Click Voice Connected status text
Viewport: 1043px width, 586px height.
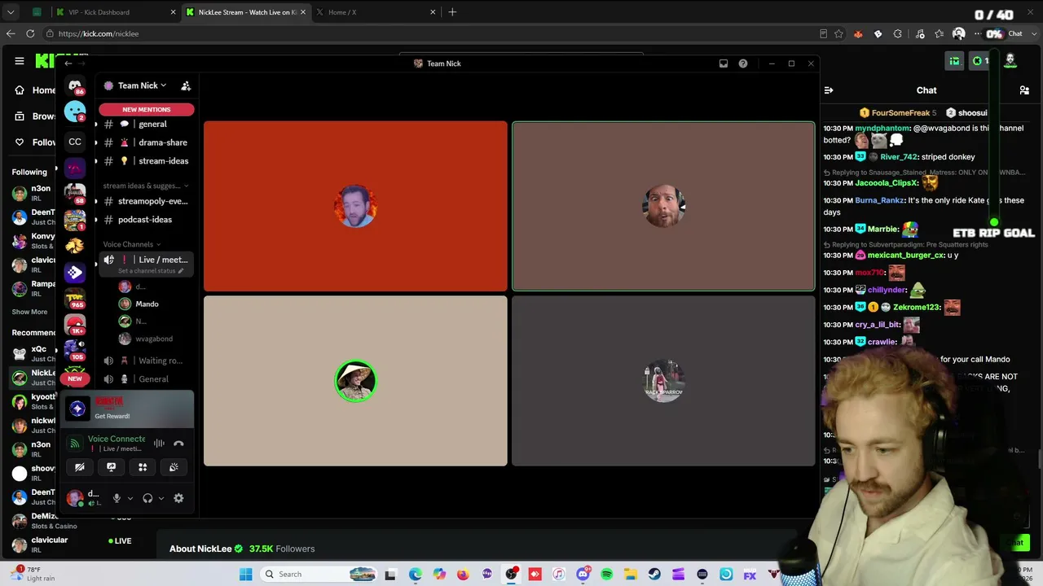(x=117, y=439)
